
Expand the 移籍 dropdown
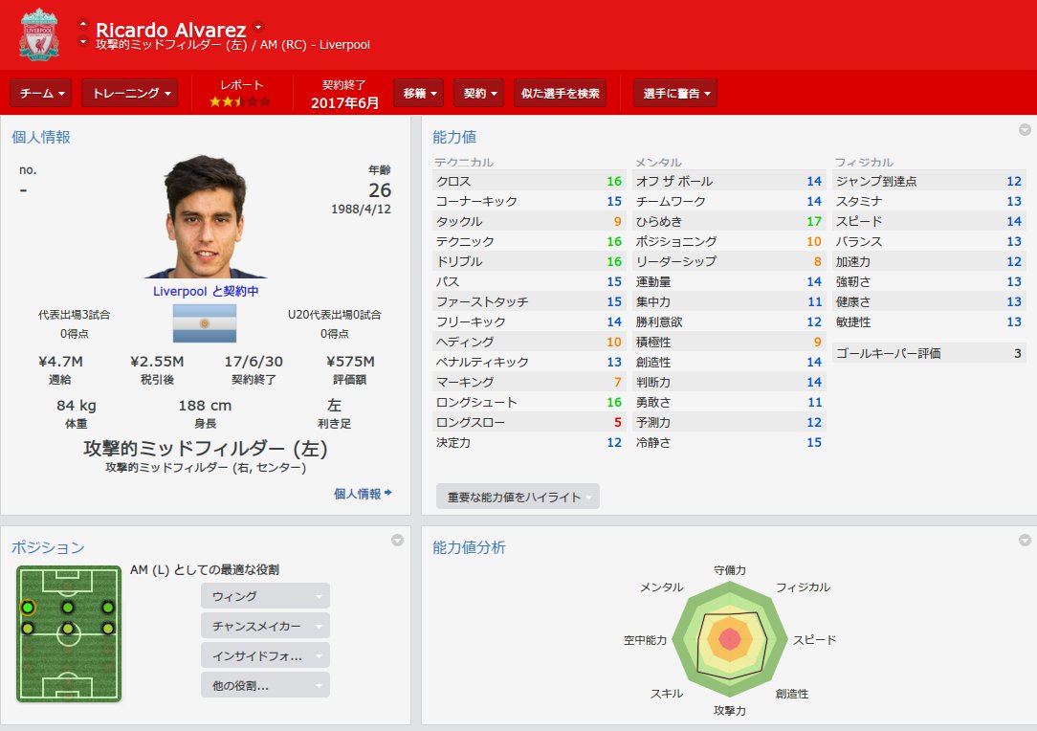(x=419, y=93)
